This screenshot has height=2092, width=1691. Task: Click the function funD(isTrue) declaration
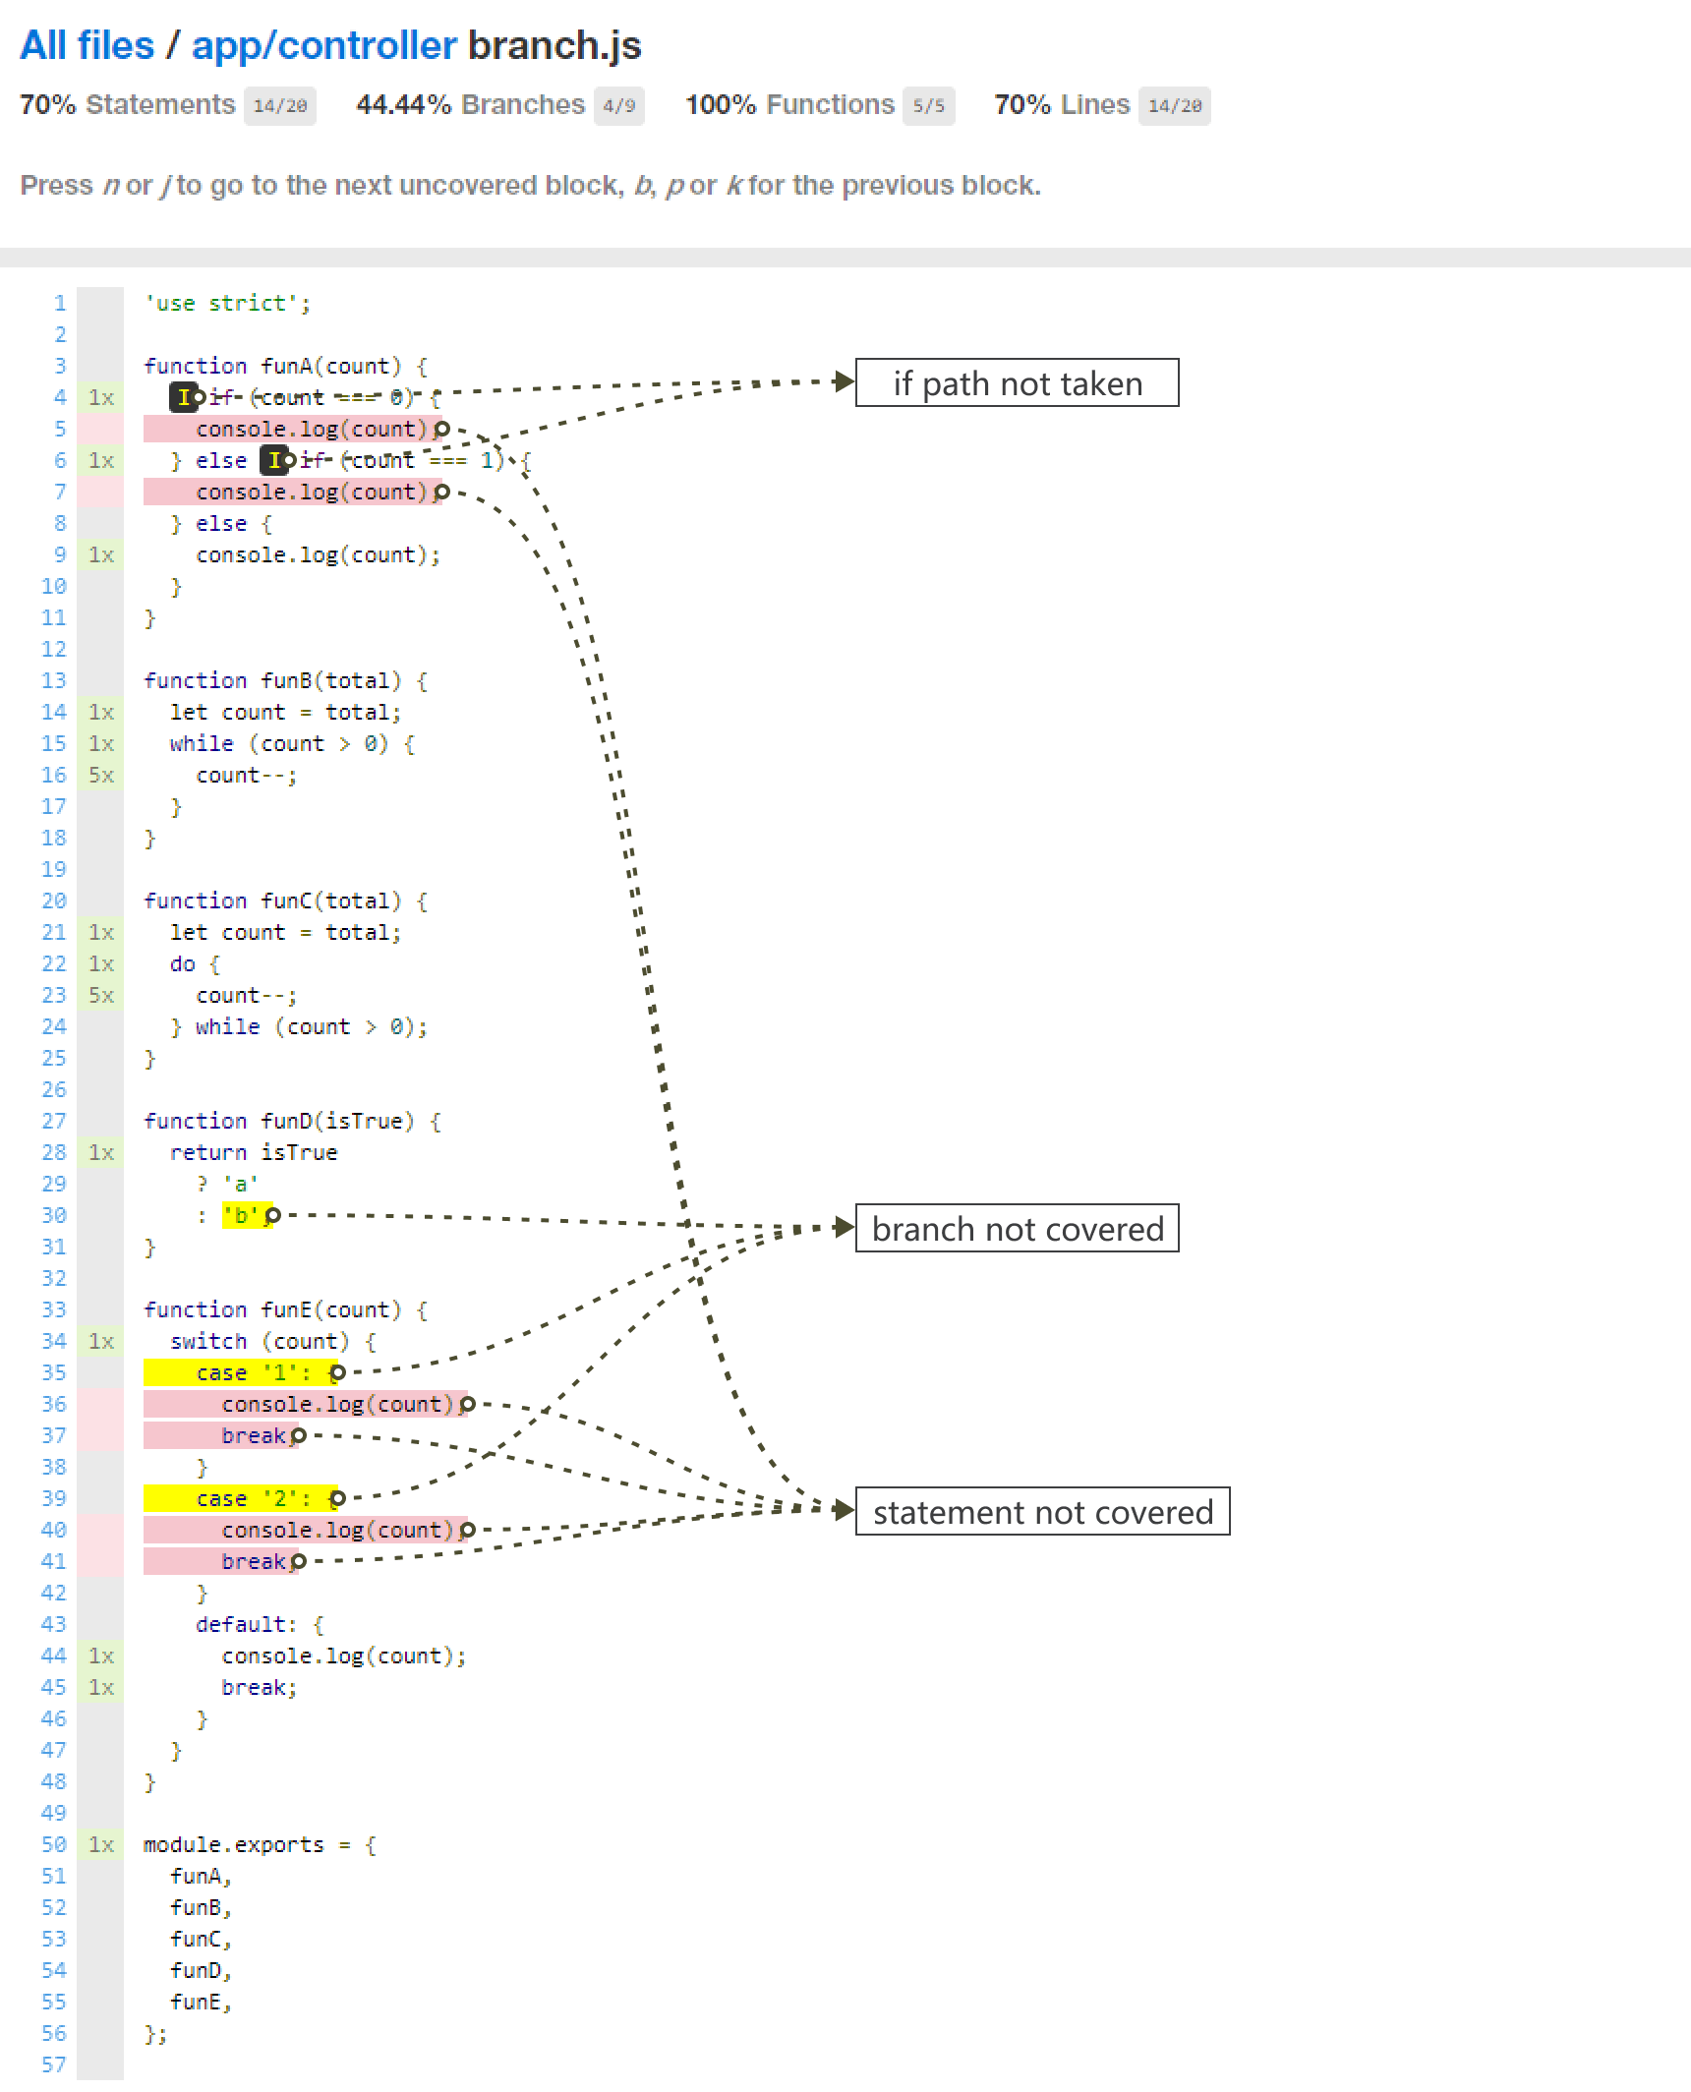[293, 1121]
